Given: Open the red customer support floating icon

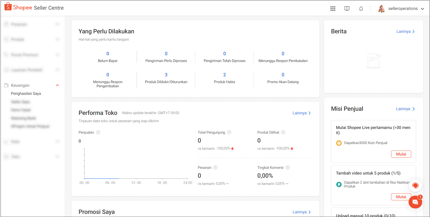Looking at the screenshot, I should 415,185.
